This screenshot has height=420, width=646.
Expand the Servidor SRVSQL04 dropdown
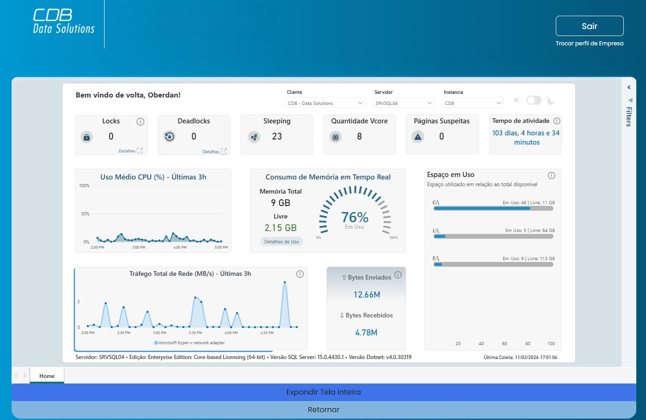point(404,103)
